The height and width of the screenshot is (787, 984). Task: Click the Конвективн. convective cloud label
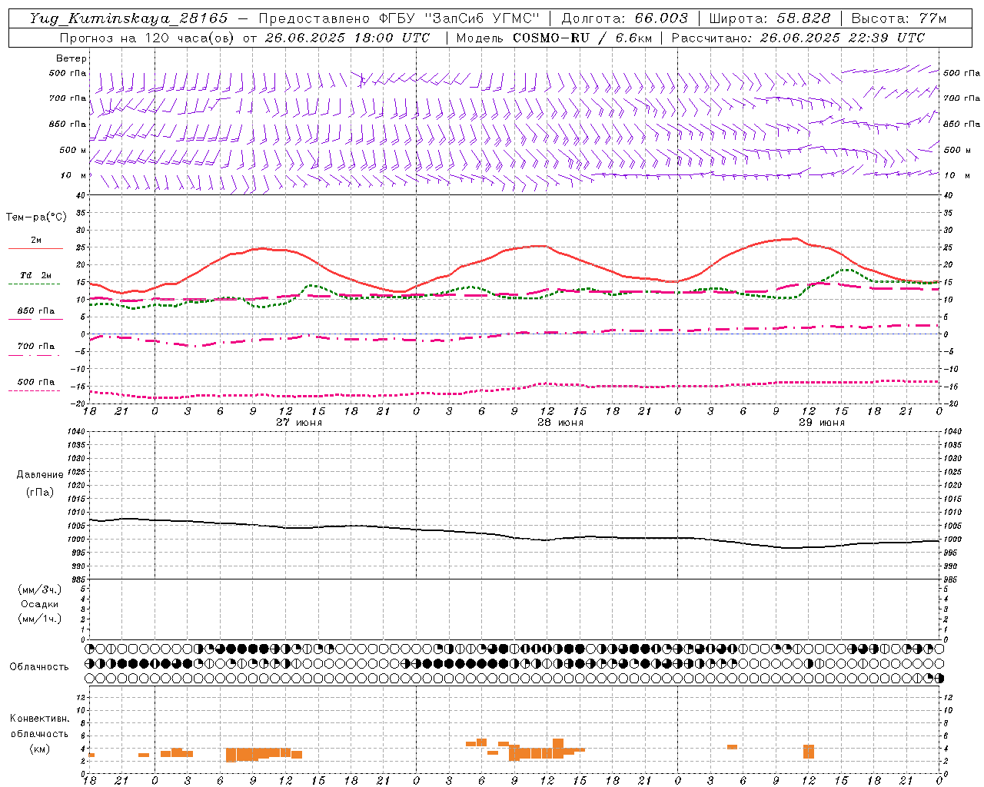coord(39,719)
